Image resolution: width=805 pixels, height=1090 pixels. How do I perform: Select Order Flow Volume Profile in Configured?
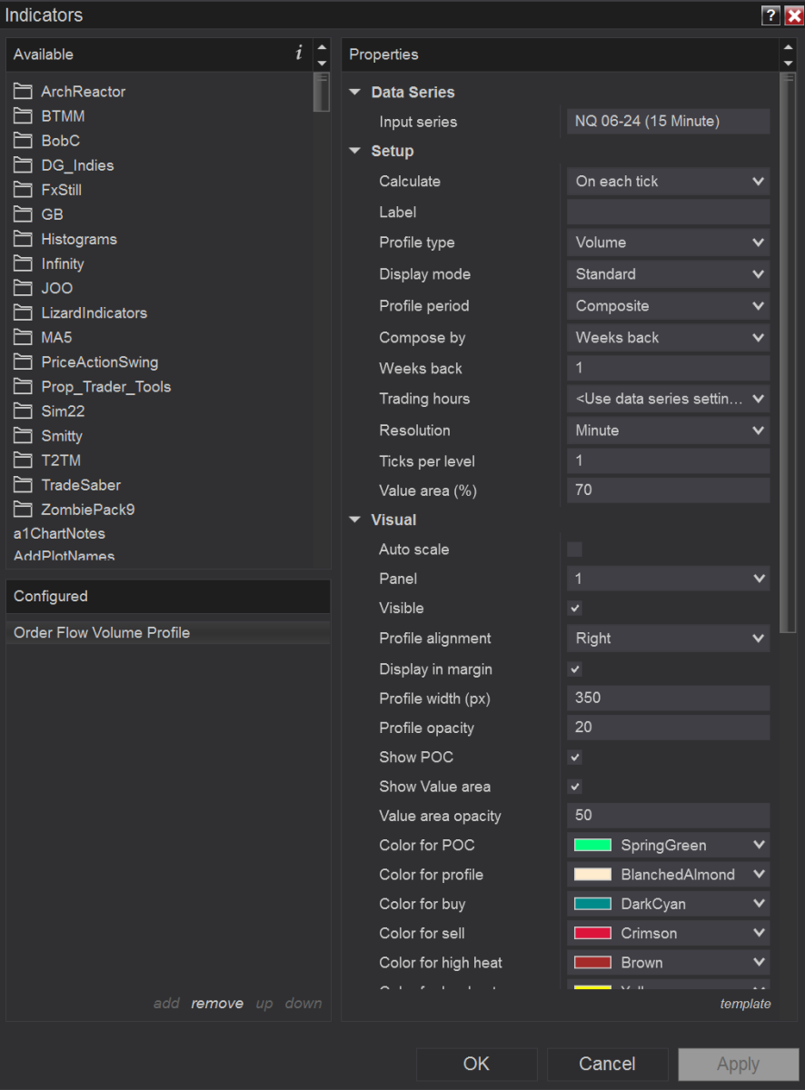(102, 633)
